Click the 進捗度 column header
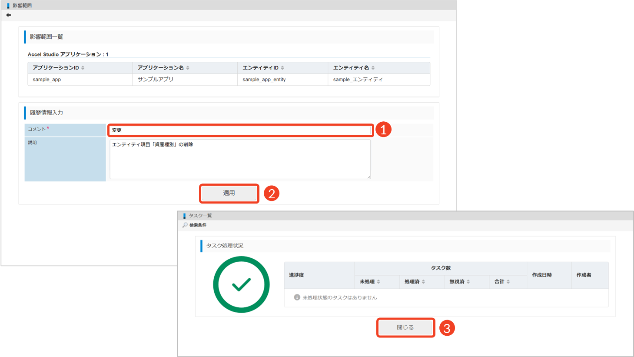The image size is (634, 357). tap(296, 275)
